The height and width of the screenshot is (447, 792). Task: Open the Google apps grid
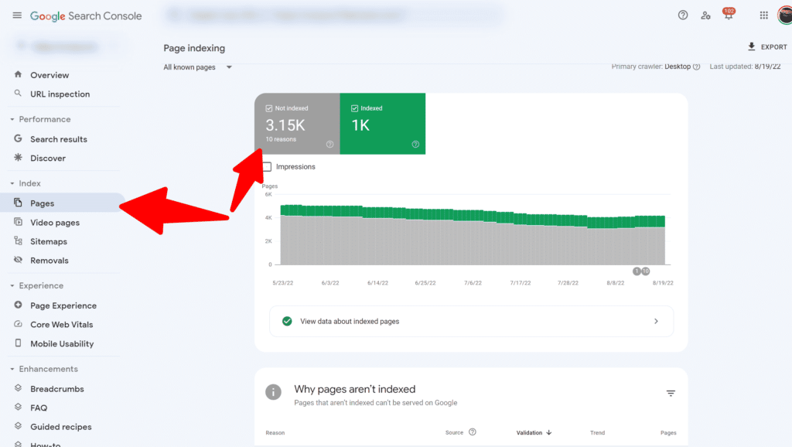[x=763, y=15]
